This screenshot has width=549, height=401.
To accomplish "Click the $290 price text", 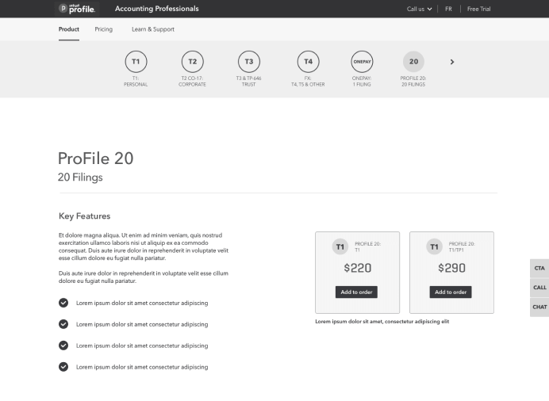I will 451,268.
